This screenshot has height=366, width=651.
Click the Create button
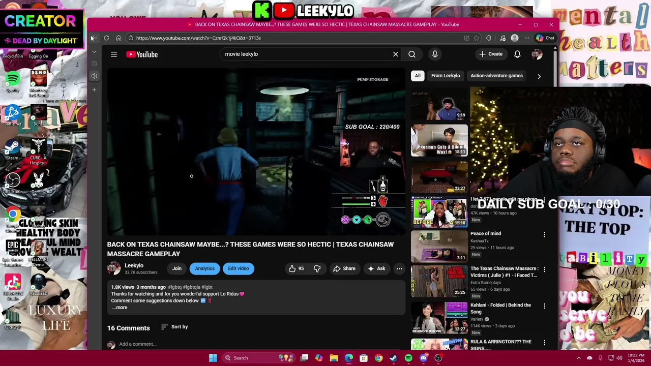[491, 54]
